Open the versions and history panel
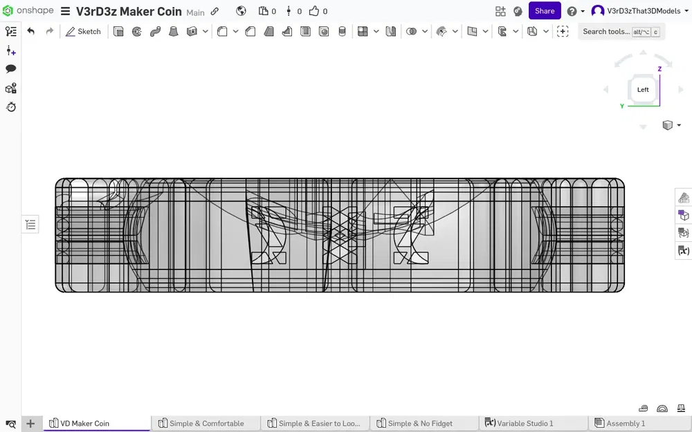Screen dimensions: 692x432 coord(10,107)
